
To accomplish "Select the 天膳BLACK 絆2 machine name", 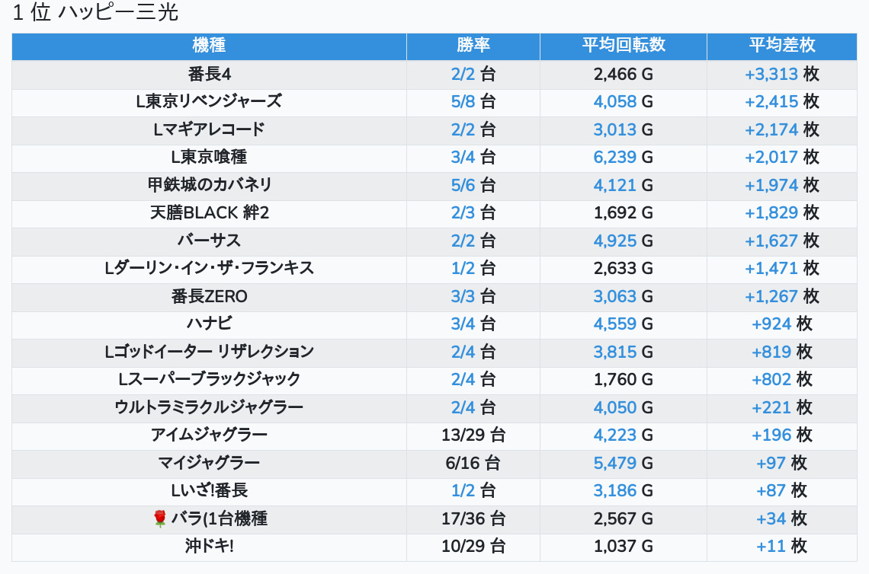I will (x=209, y=213).
